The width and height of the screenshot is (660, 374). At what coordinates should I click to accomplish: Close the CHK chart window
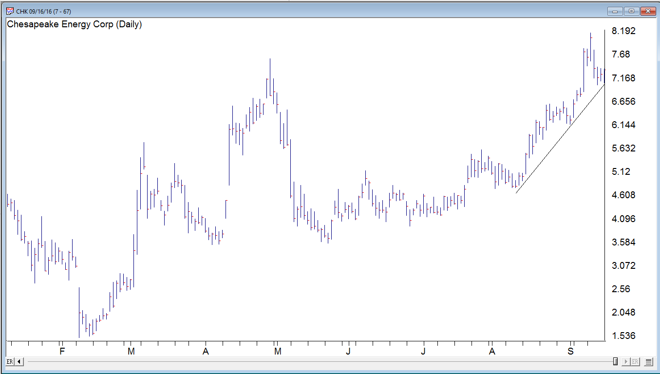(648, 11)
